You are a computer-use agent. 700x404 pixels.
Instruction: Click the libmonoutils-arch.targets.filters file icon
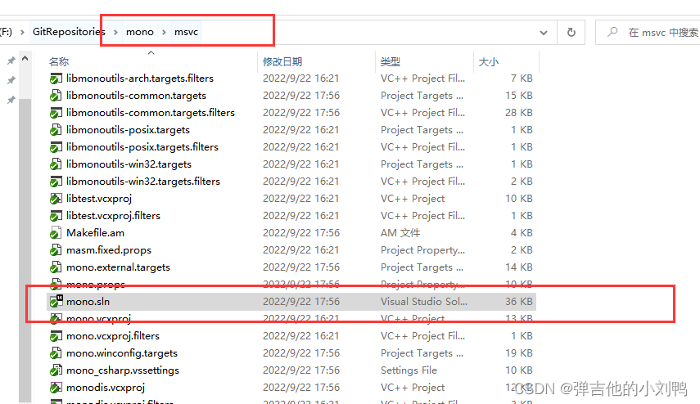click(x=56, y=79)
